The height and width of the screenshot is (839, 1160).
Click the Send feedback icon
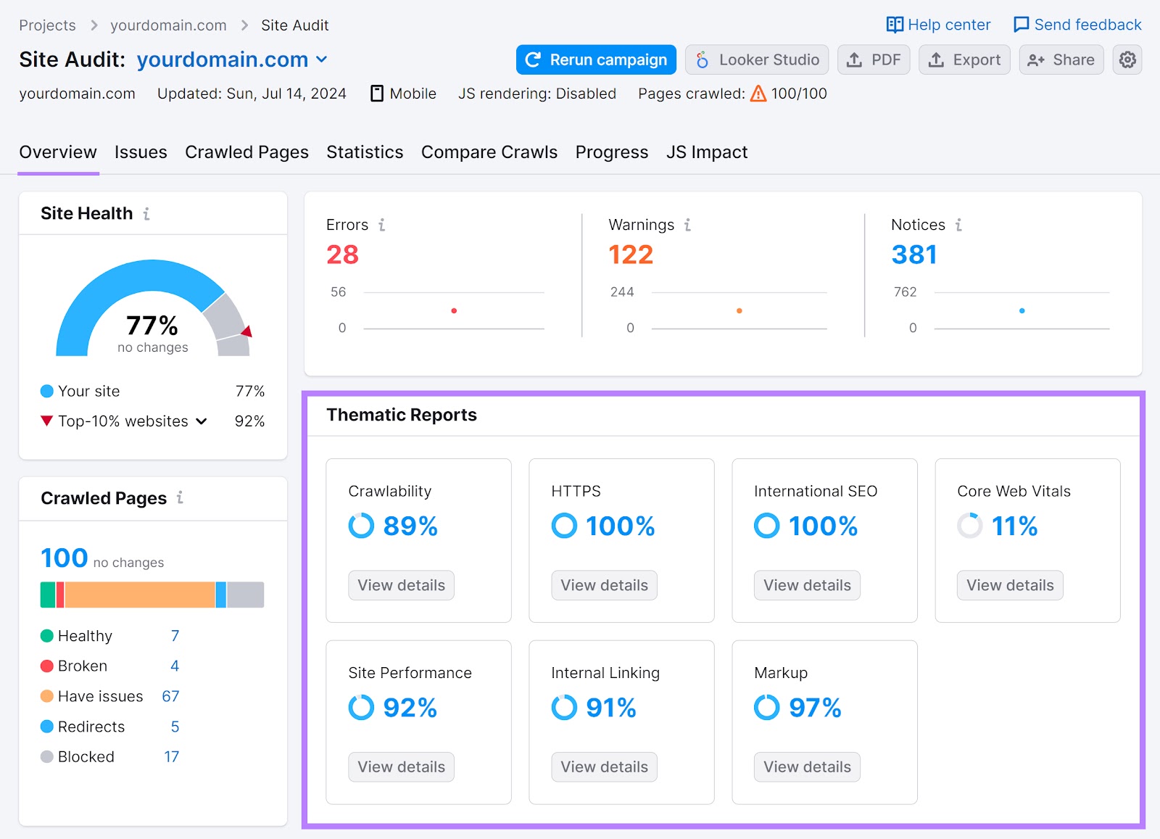point(1021,24)
